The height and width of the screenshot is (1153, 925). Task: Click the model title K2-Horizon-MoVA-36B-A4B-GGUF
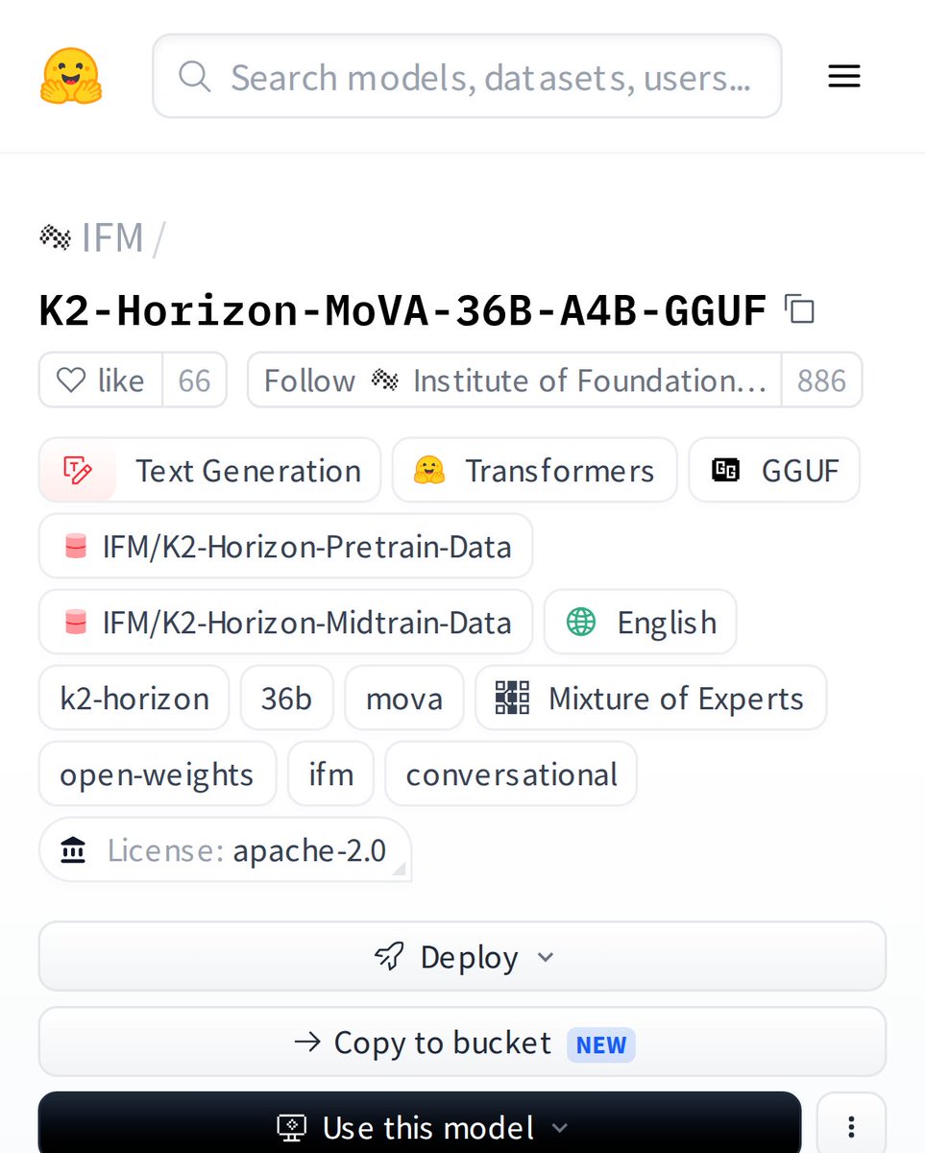(x=403, y=310)
